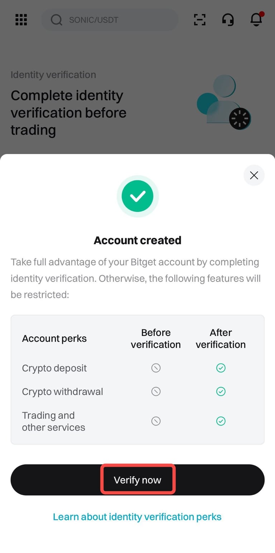Click the Account perks table header
This screenshot has width=275, height=553.
(54, 338)
